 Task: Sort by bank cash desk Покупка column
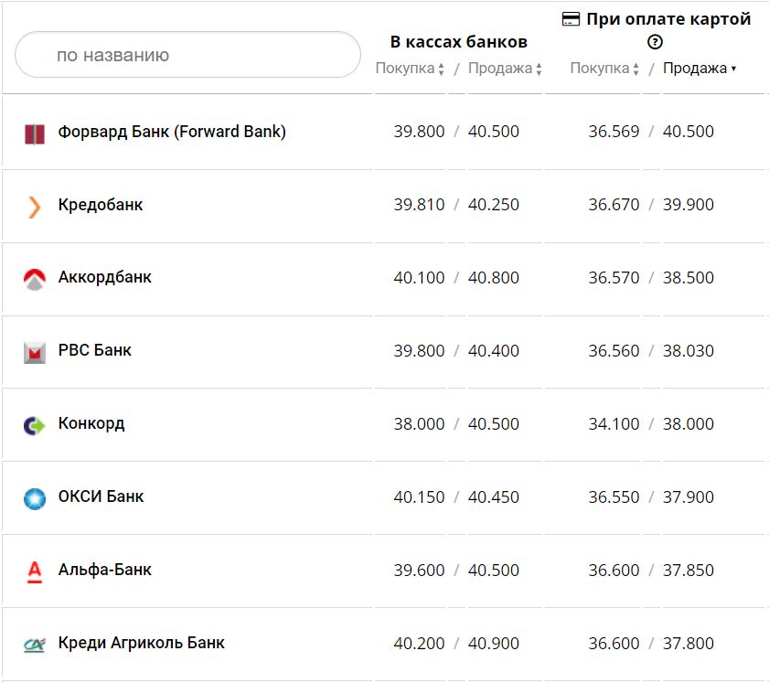click(409, 69)
